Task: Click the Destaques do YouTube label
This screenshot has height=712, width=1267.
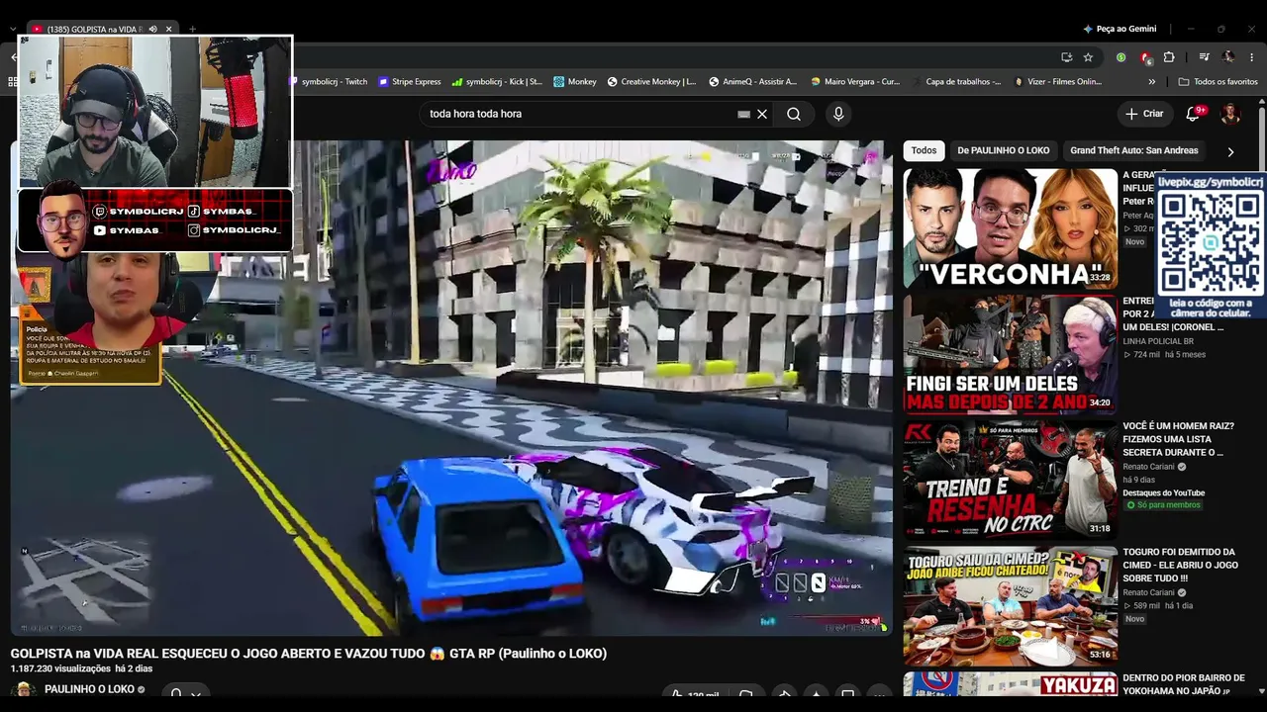Action: point(1164,492)
